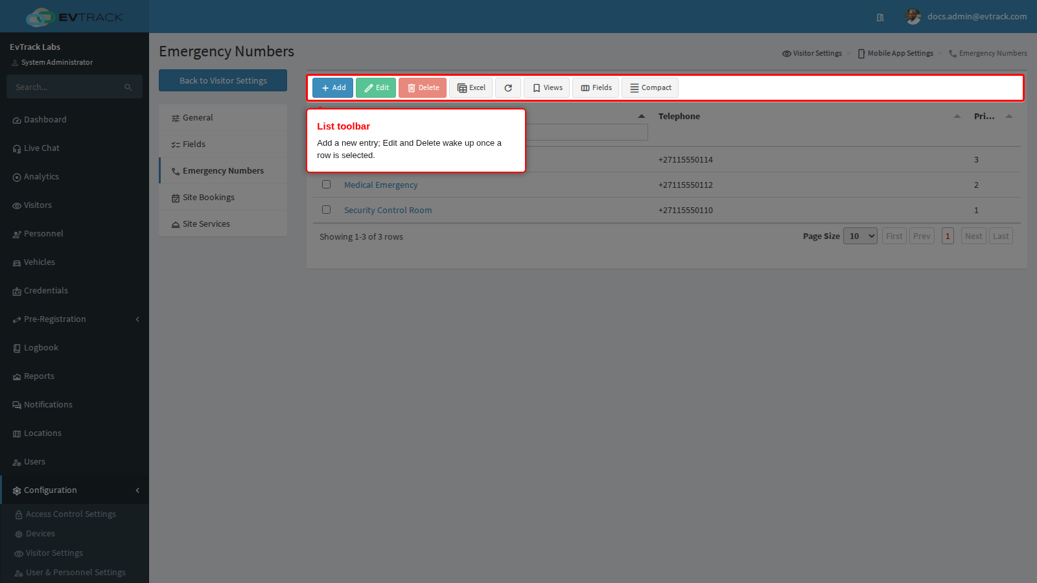Open Visitors from the sidebar
This screenshot has height=583, width=1037.
pos(75,205)
